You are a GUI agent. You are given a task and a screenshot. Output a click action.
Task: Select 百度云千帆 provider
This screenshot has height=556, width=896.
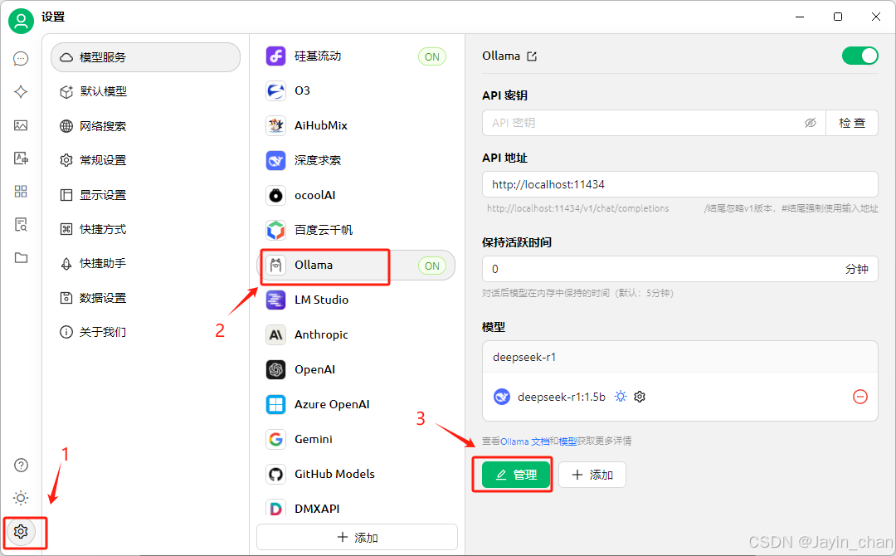356,231
